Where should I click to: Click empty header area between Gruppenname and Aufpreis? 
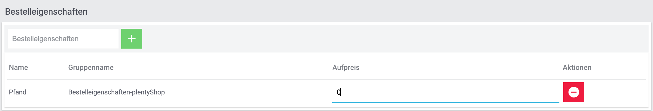pyautogui.click(x=222, y=68)
